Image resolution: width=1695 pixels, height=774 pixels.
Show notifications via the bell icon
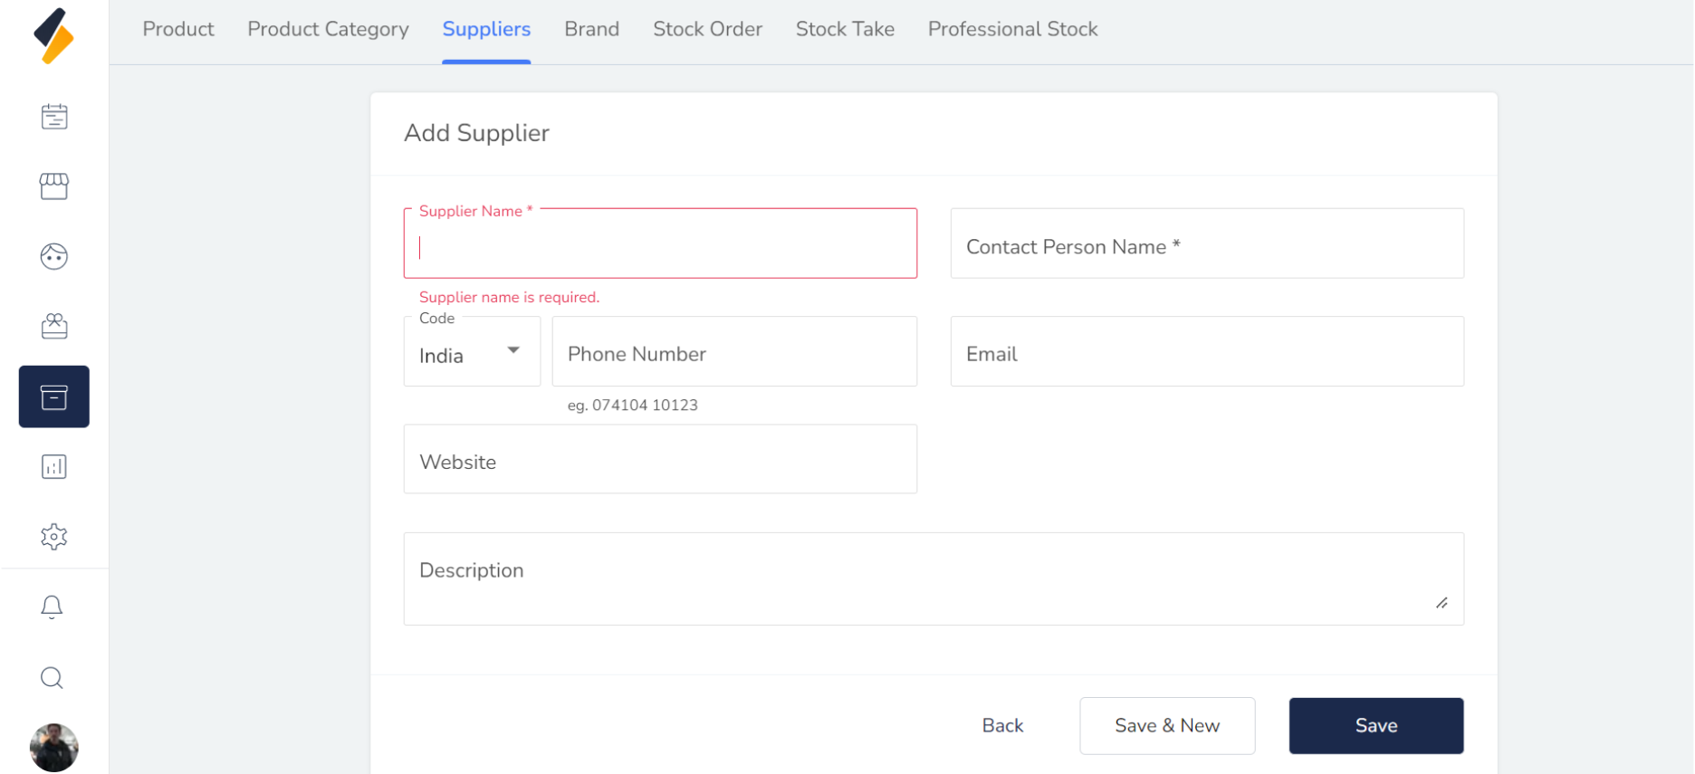[x=53, y=607]
